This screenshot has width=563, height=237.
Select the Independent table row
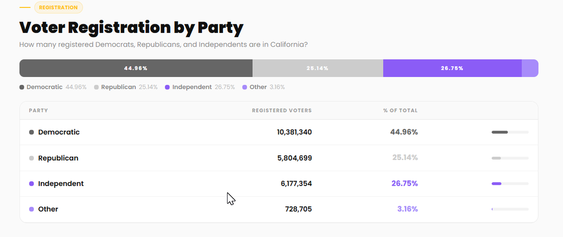click(279, 183)
